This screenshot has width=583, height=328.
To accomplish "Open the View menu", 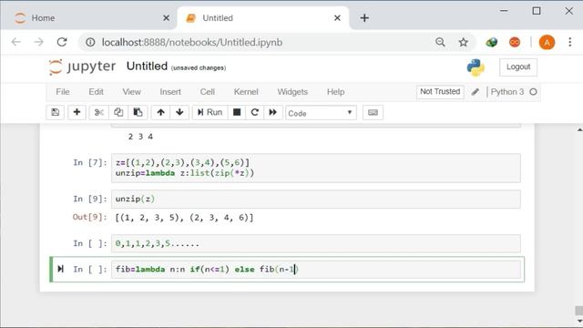I will pos(131,92).
